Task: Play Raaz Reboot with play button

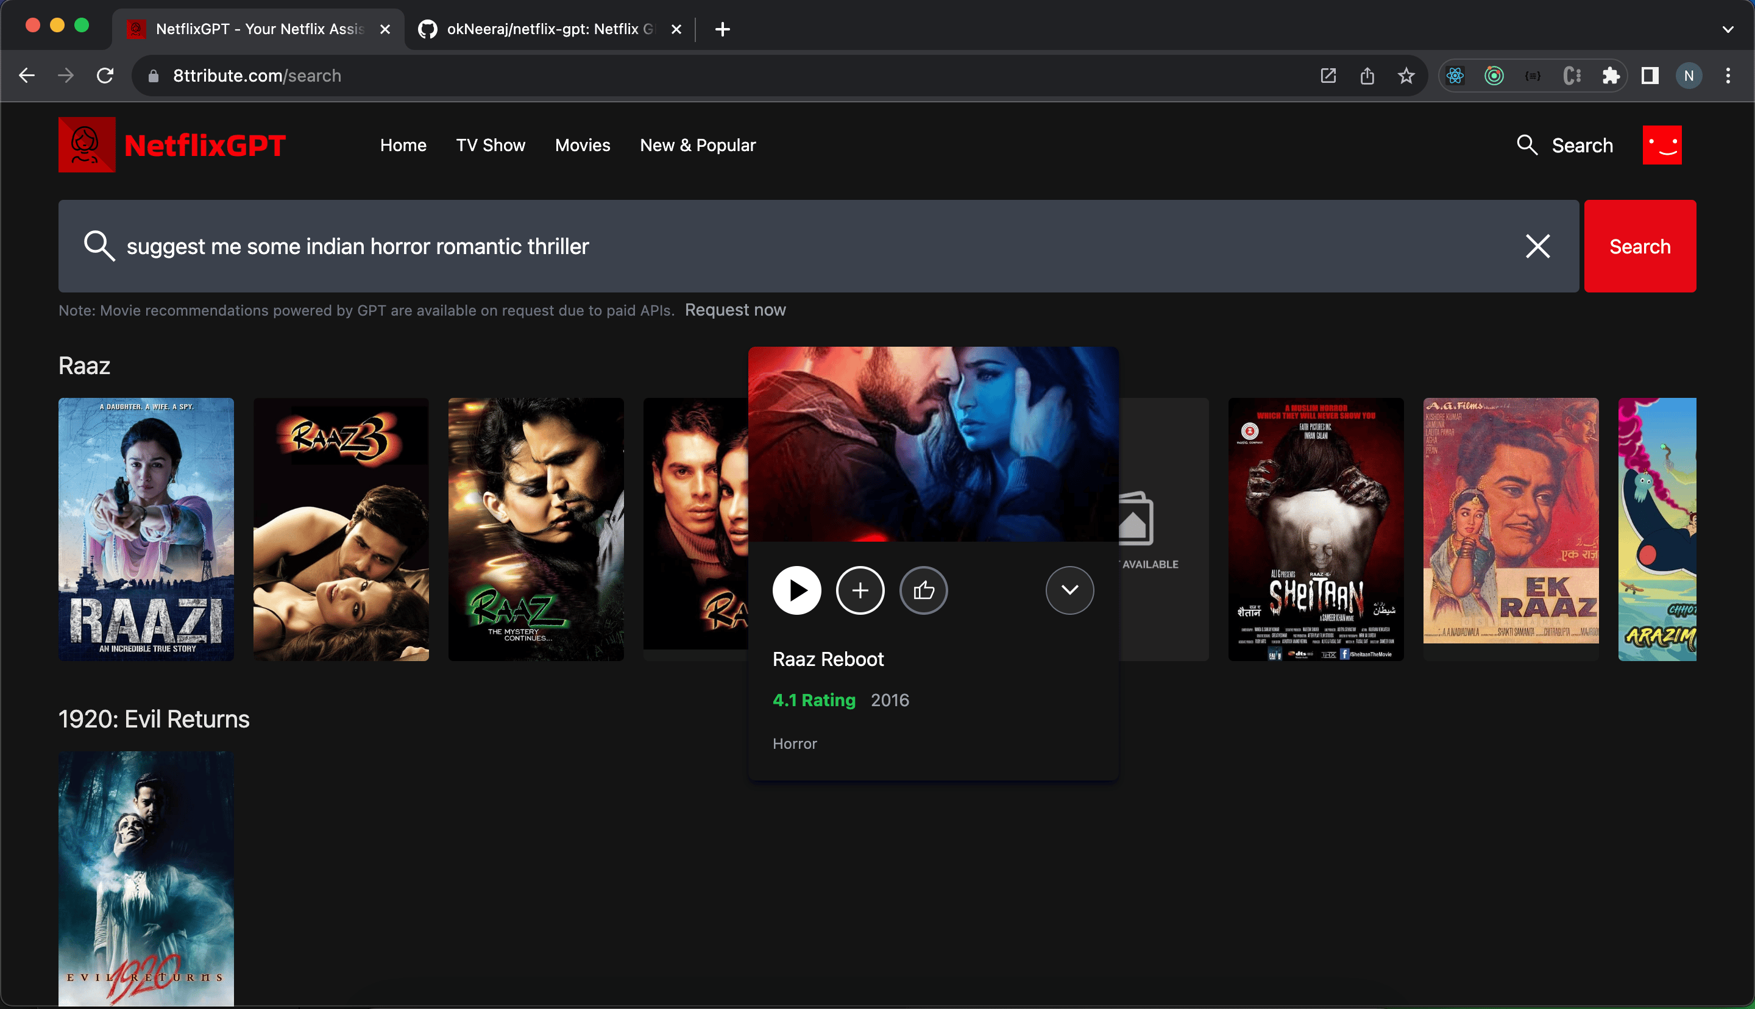Action: [x=797, y=590]
